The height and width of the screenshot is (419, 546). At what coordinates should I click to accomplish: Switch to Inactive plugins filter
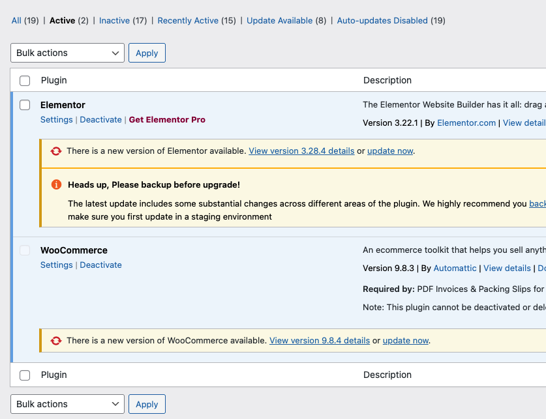[x=114, y=20]
